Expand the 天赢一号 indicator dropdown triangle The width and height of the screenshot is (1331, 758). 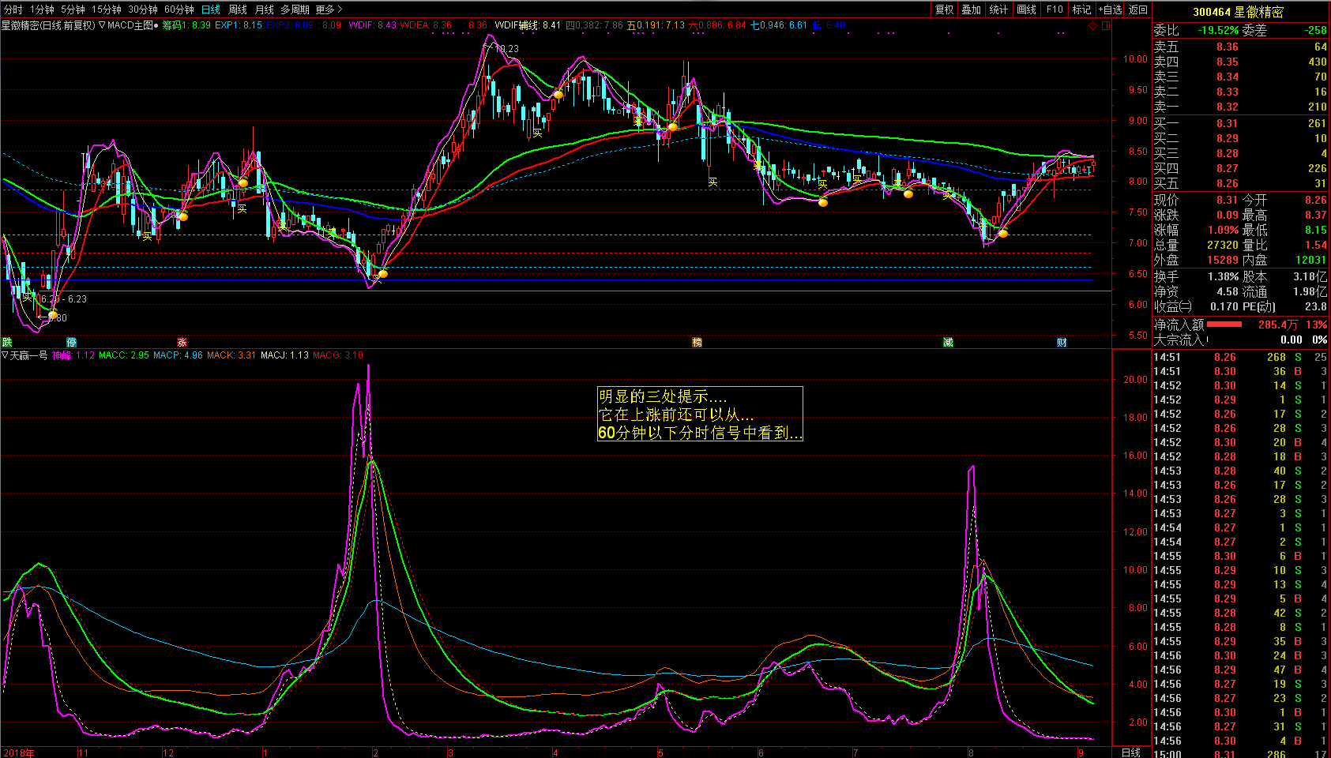(5, 355)
